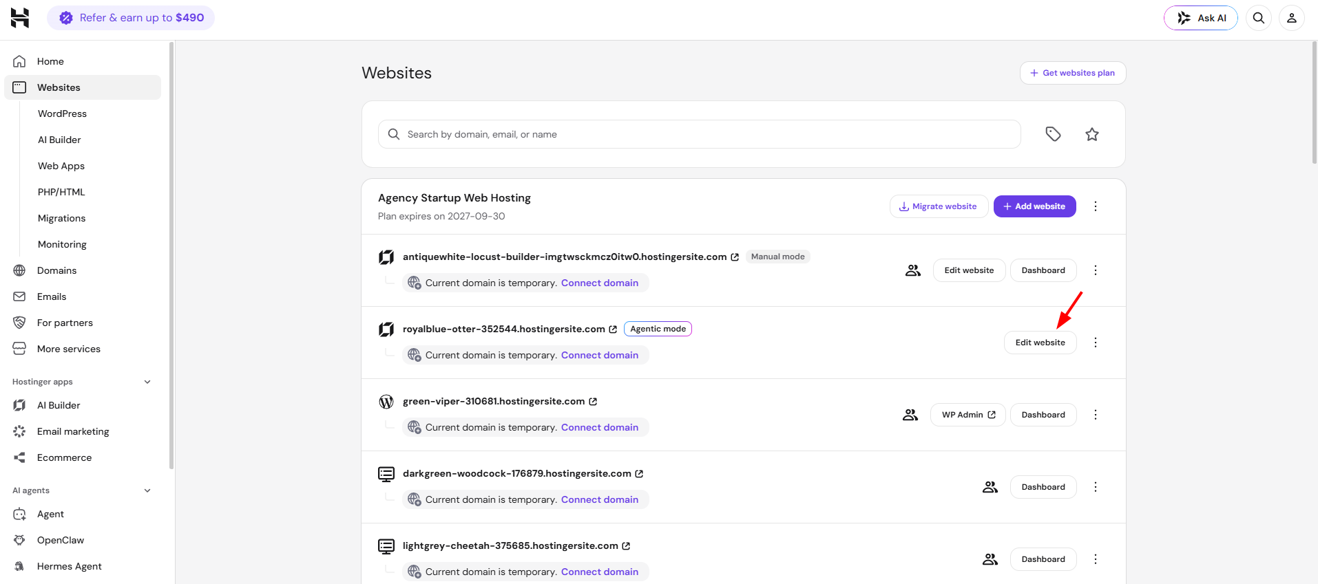1318x584 pixels.
Task: Open external link for royalblue-otter-352544 site
Action: tap(613, 329)
